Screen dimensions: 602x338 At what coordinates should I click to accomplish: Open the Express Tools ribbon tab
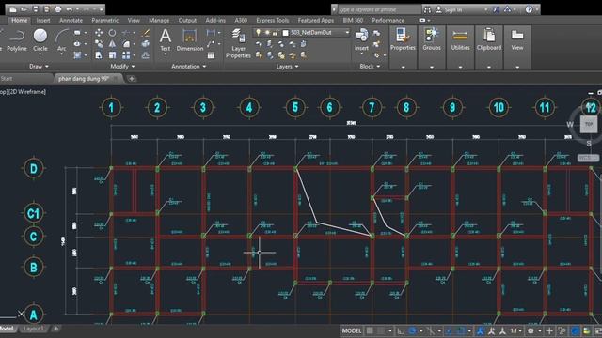click(x=272, y=20)
